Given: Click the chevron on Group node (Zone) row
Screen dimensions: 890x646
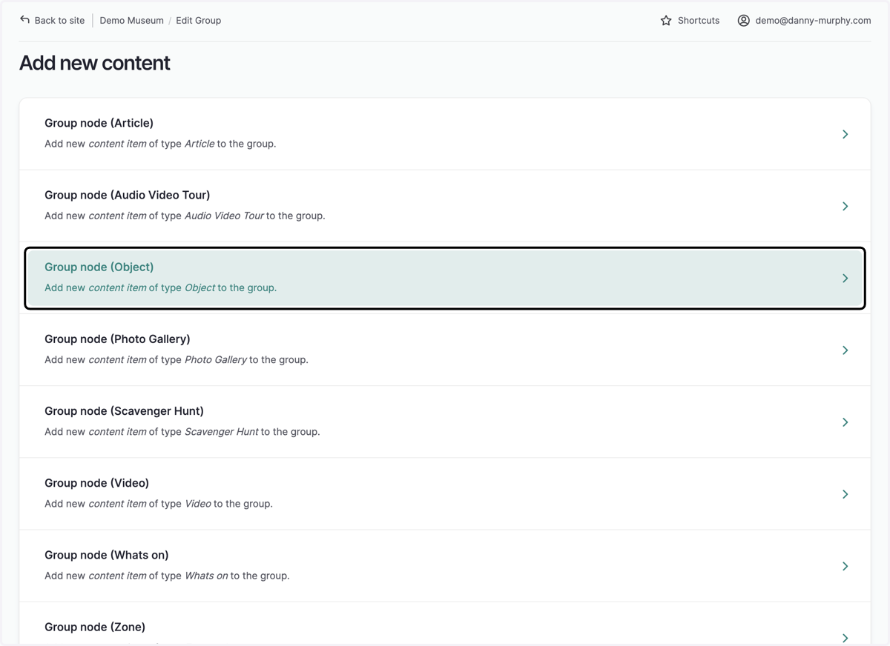Looking at the screenshot, I should [845, 637].
